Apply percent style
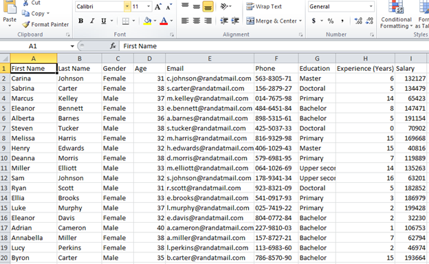The image size is (429, 264). point(331,21)
